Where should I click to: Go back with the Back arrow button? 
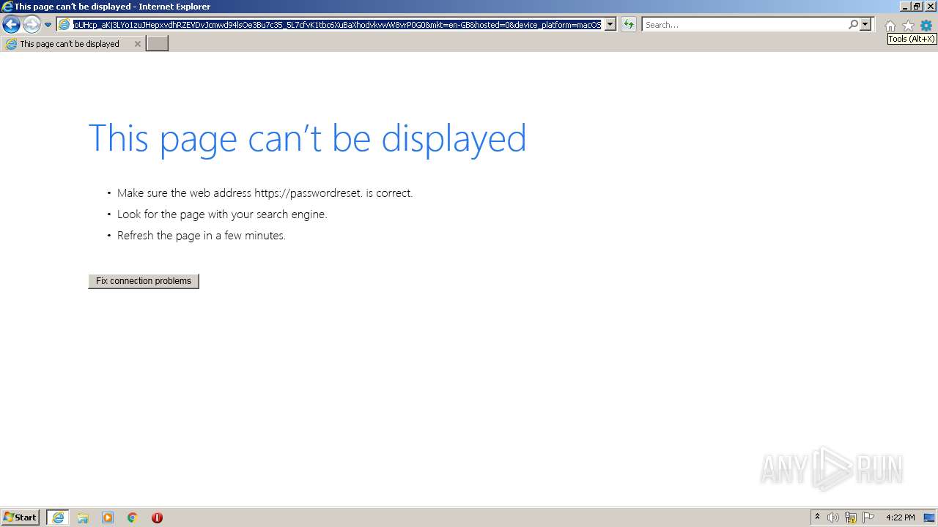pyautogui.click(x=11, y=24)
